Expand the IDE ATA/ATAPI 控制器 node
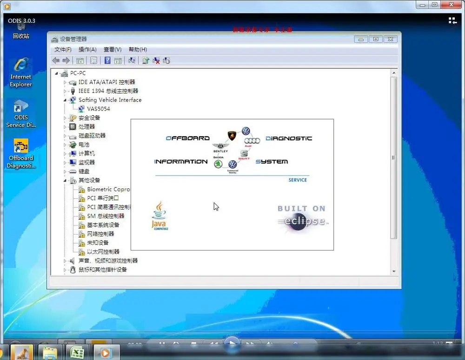465x360 pixels. tap(65, 82)
